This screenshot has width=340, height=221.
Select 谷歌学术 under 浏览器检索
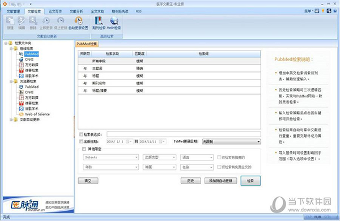31,108
